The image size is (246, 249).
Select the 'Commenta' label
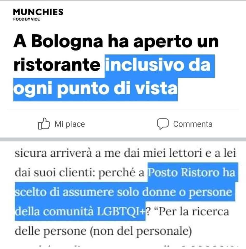click(193, 124)
